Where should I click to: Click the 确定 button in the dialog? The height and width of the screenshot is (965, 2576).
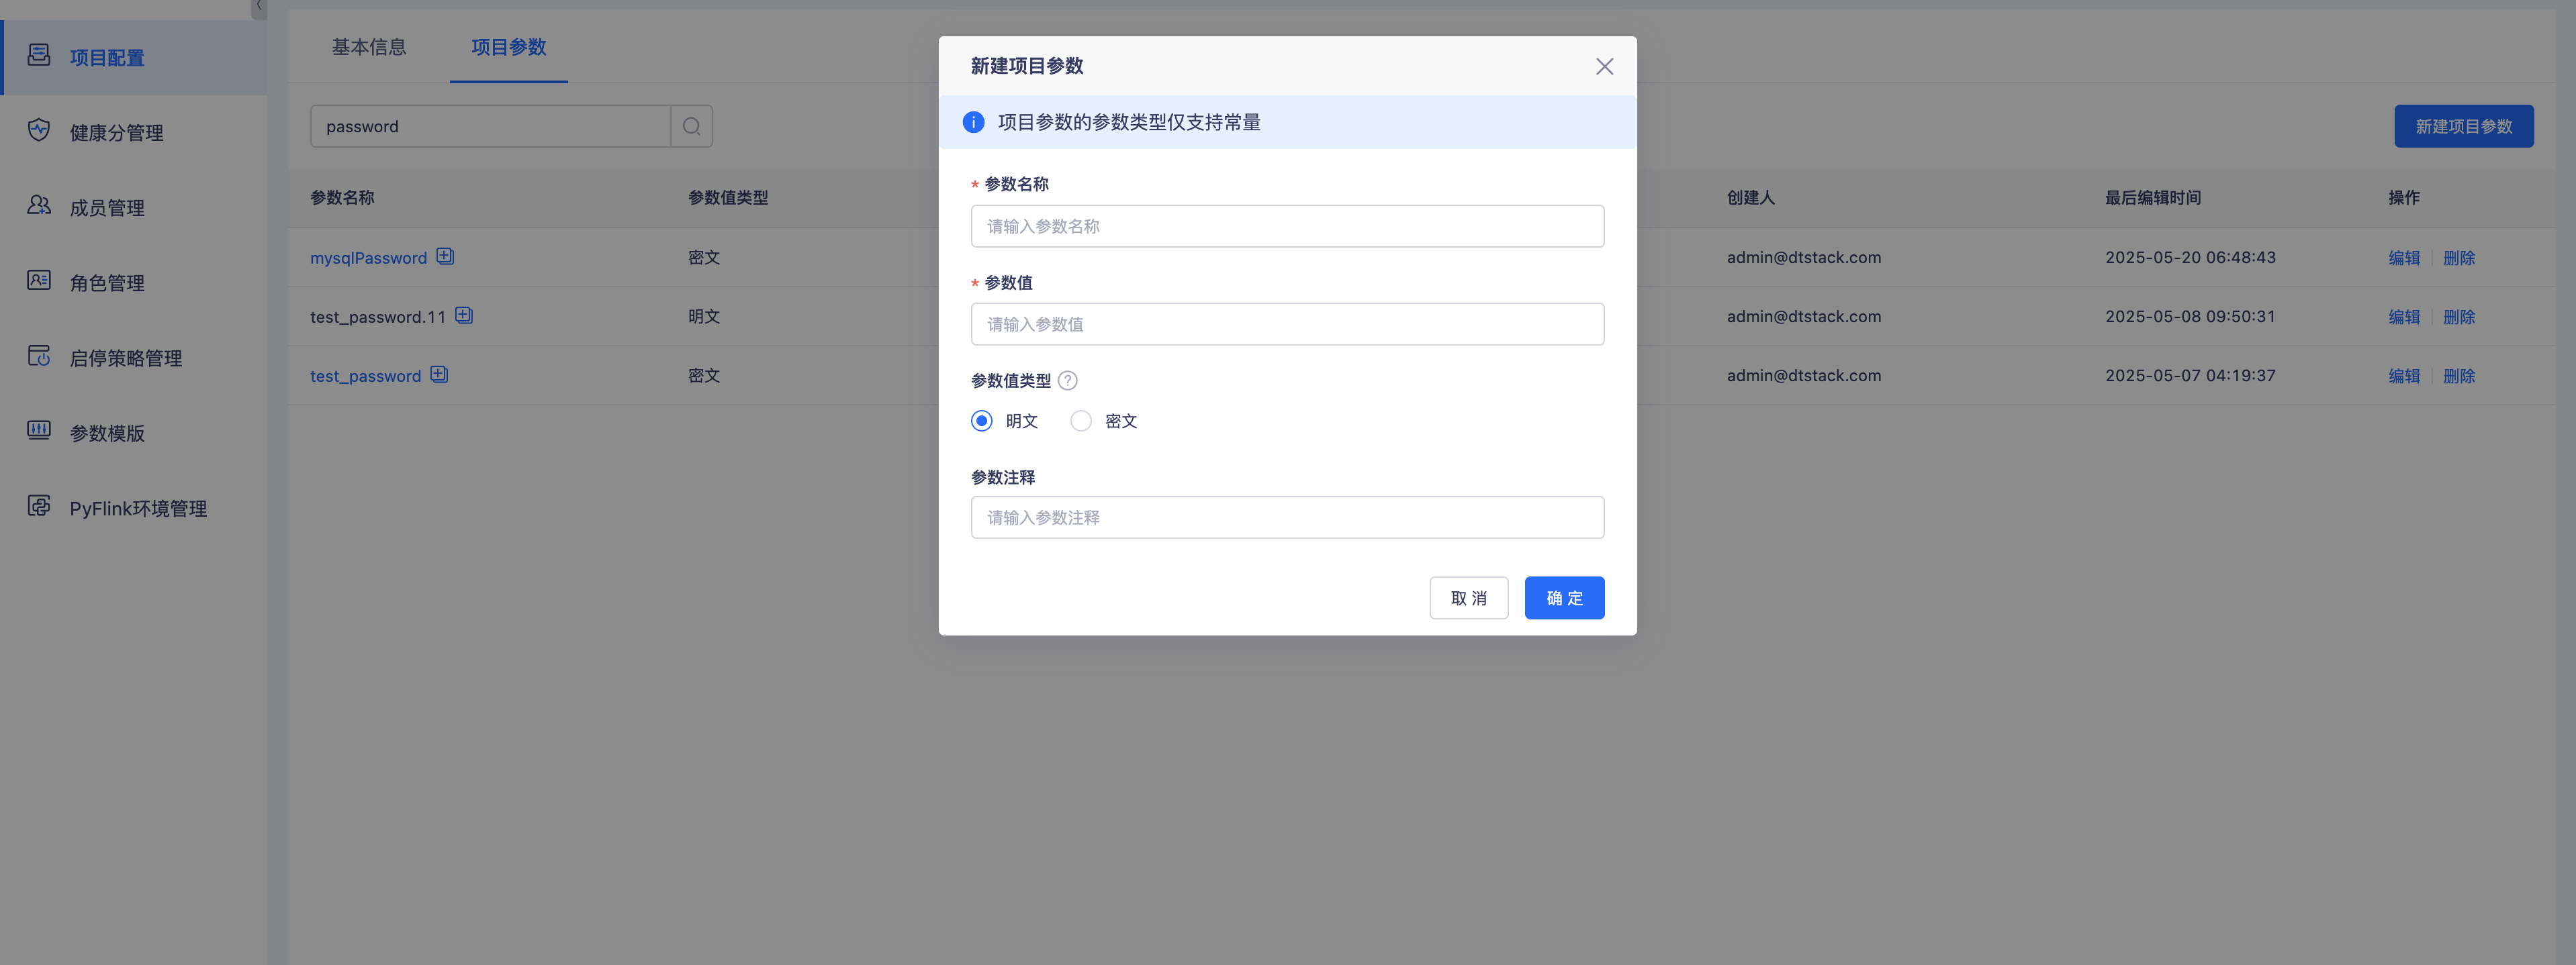[x=1564, y=599]
